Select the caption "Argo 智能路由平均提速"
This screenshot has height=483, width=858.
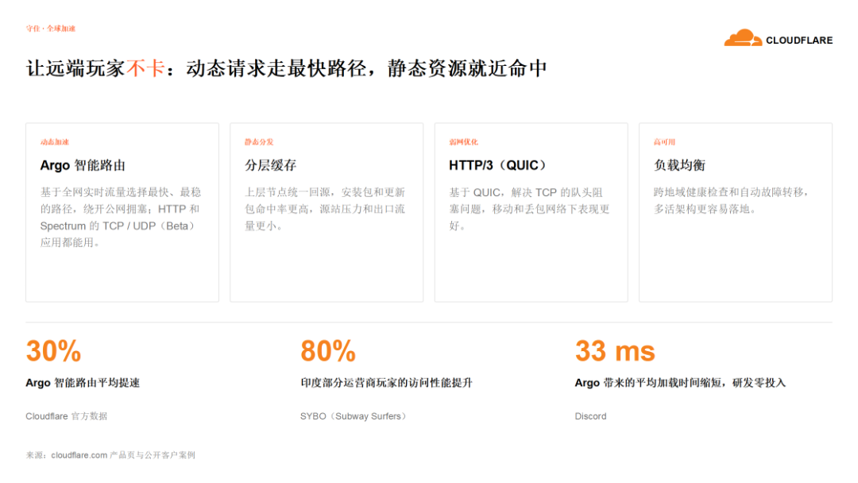[83, 383]
